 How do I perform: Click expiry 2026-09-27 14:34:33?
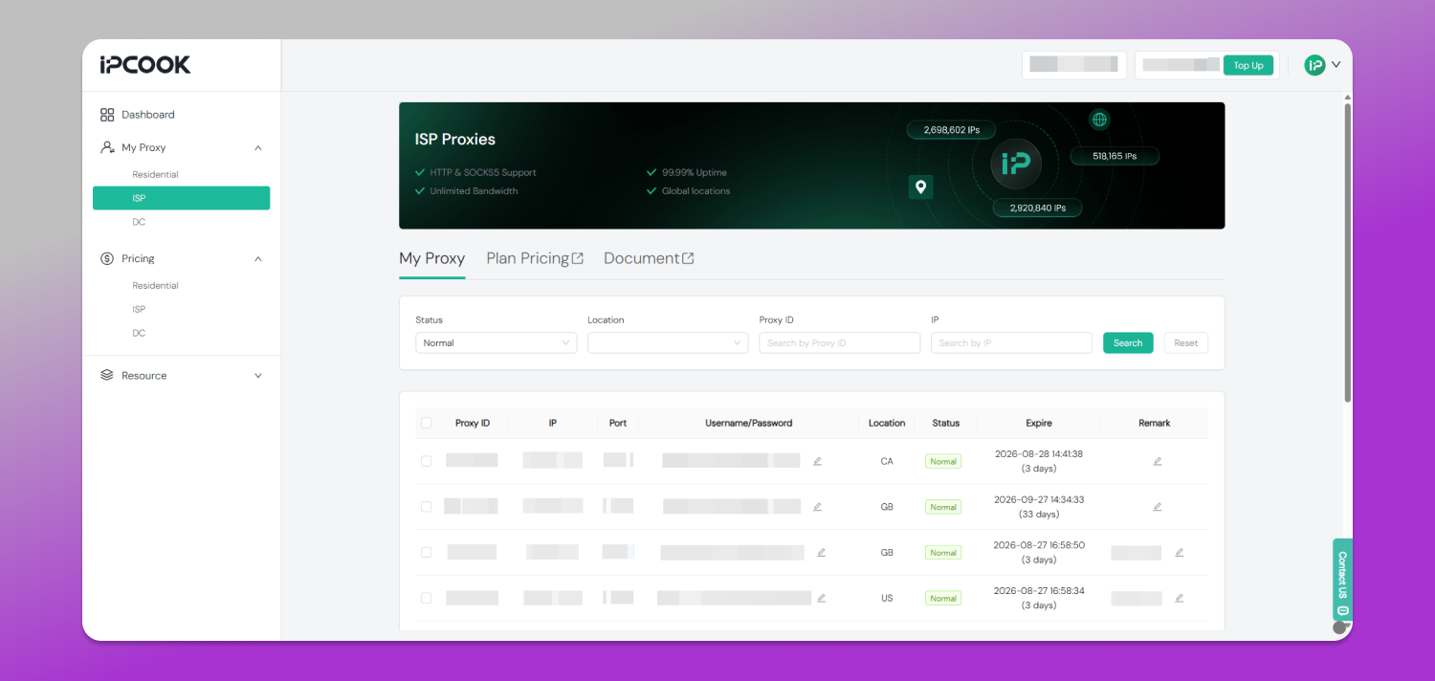tap(1038, 499)
